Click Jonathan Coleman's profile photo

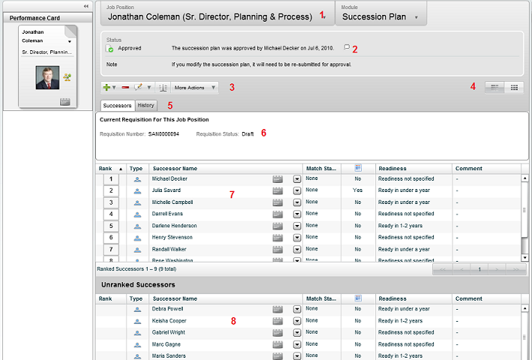click(47, 78)
